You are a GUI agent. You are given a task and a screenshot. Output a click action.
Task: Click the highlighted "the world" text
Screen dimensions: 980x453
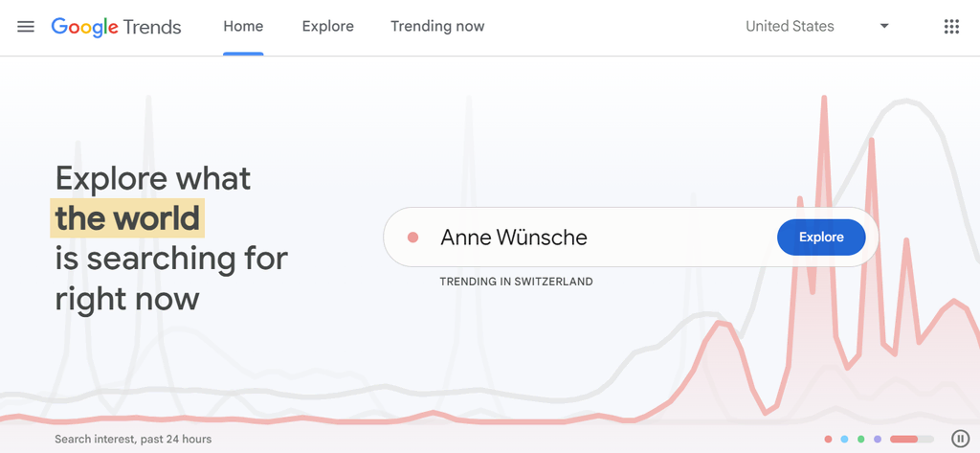click(x=127, y=218)
